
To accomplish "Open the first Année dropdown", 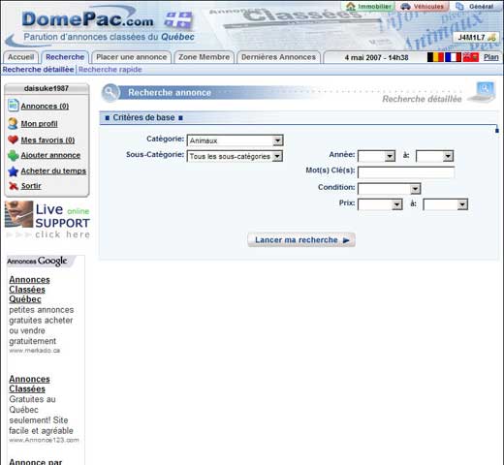I will (x=376, y=156).
